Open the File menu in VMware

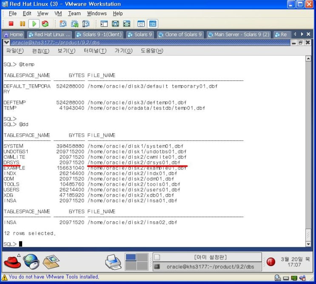(12, 14)
